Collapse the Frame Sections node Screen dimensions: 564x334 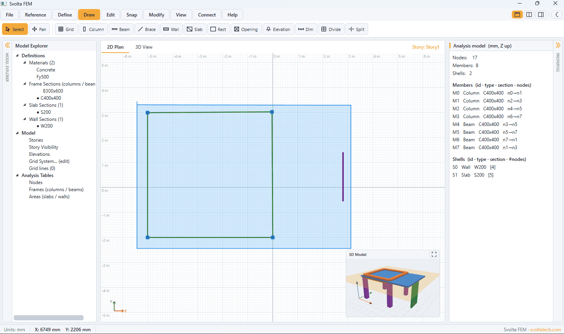[x=25, y=84]
